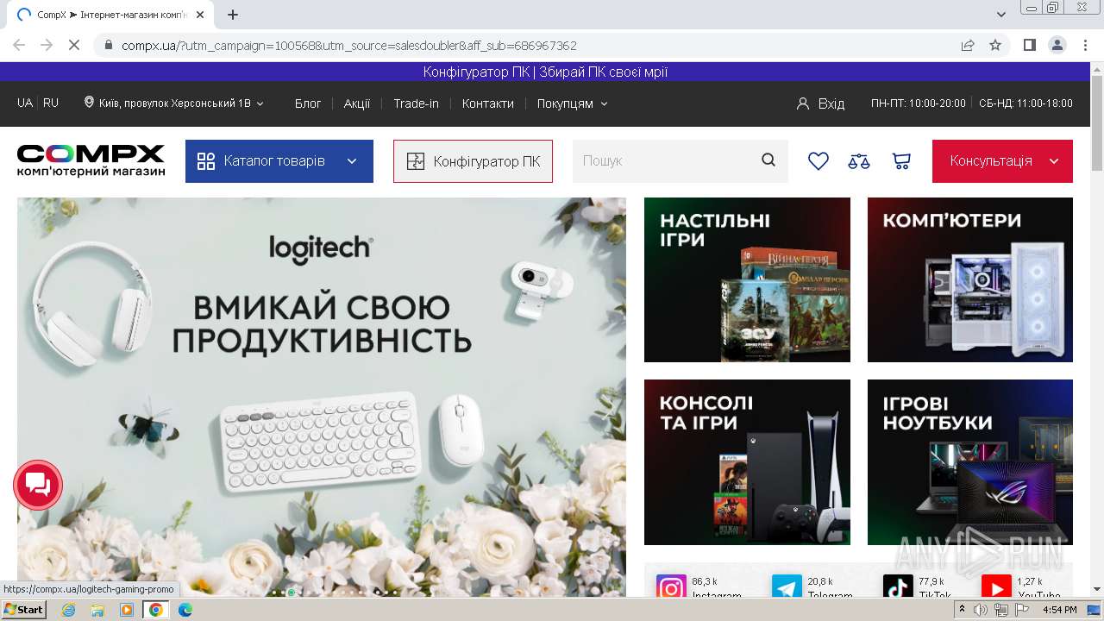This screenshot has height=621, width=1104.
Task: Open the Контакти menu item
Action: (487, 103)
